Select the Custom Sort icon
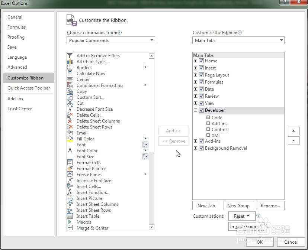 (70, 97)
